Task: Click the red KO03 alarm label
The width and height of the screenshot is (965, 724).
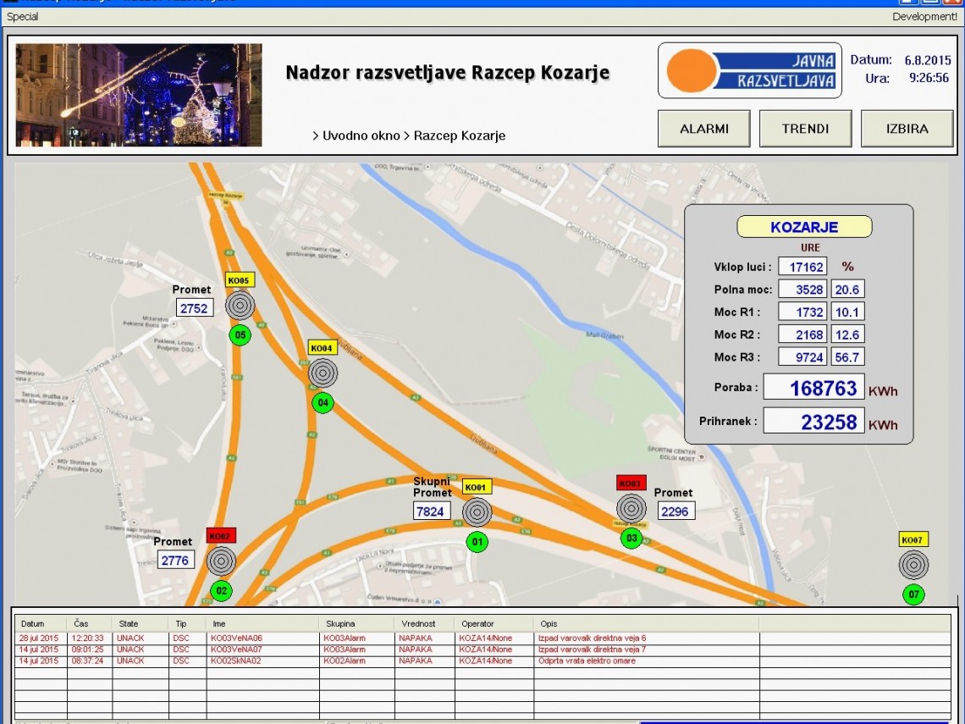Action: coord(631,484)
